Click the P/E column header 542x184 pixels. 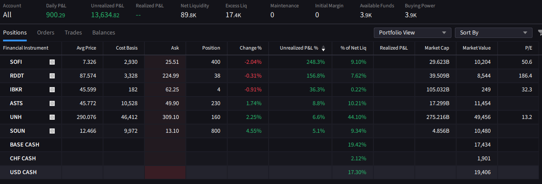pyautogui.click(x=529, y=48)
